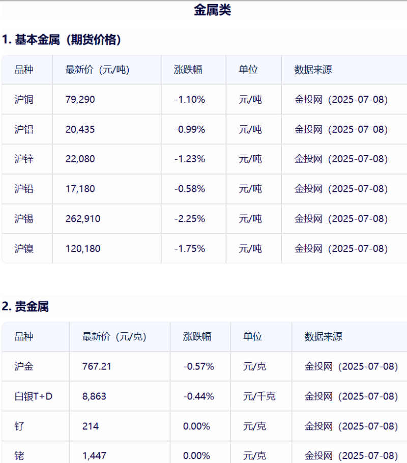Click the 钌 row price 214
The width and height of the screenshot is (407, 463).
(91, 426)
